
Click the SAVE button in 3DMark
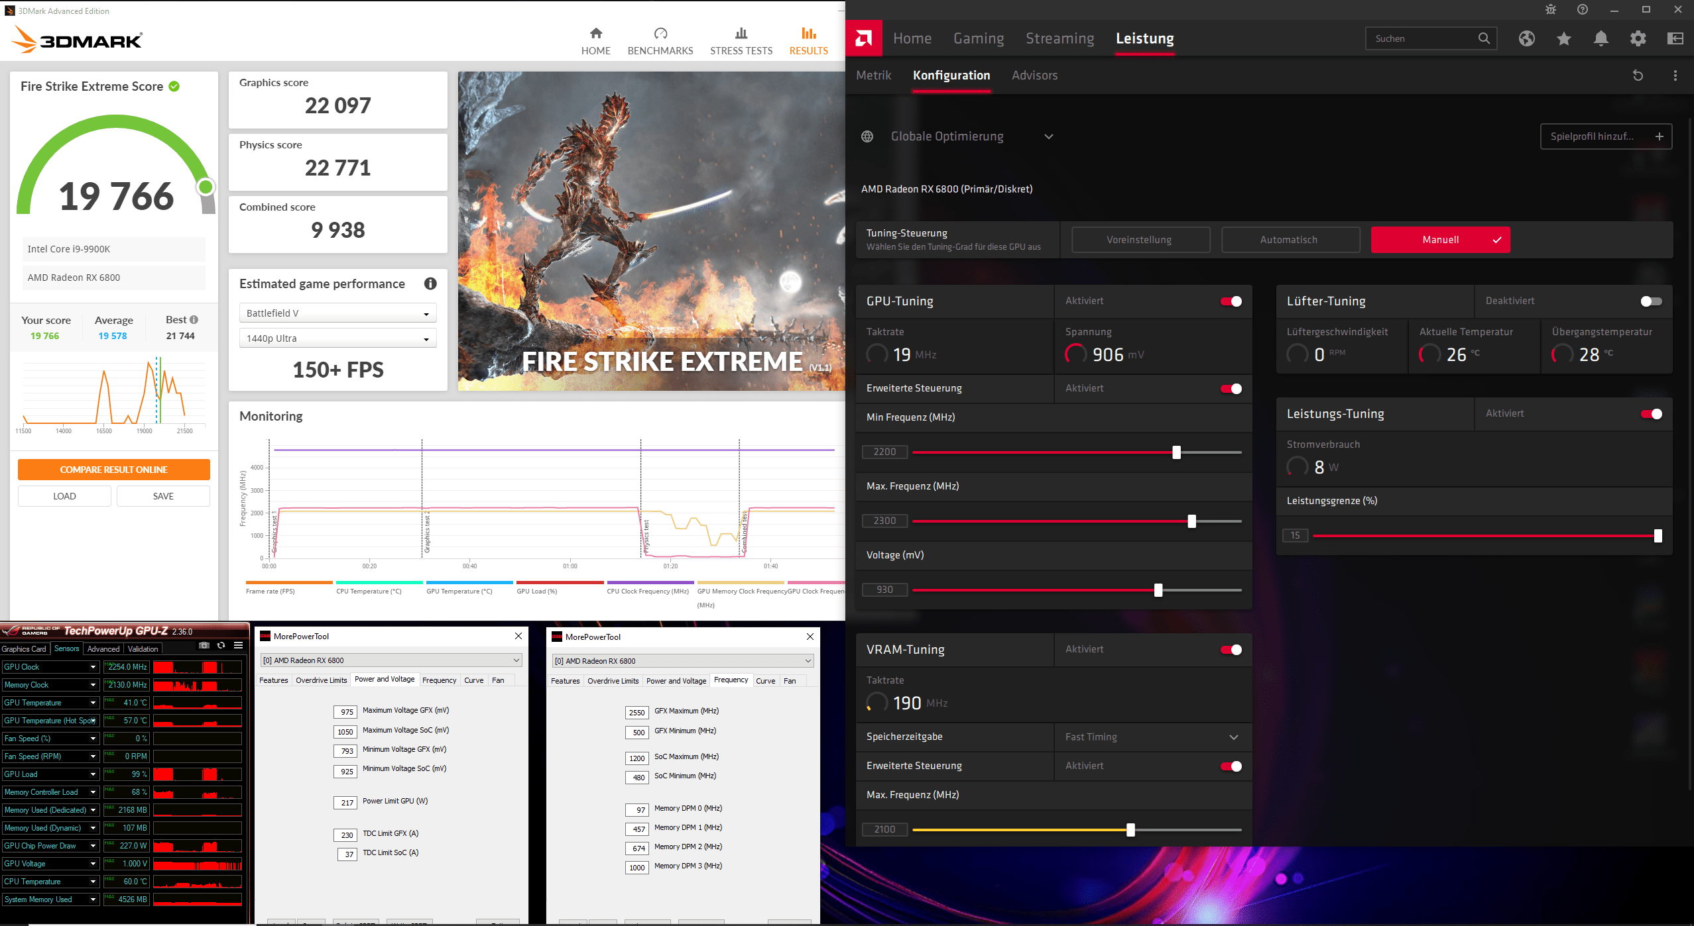point(163,496)
